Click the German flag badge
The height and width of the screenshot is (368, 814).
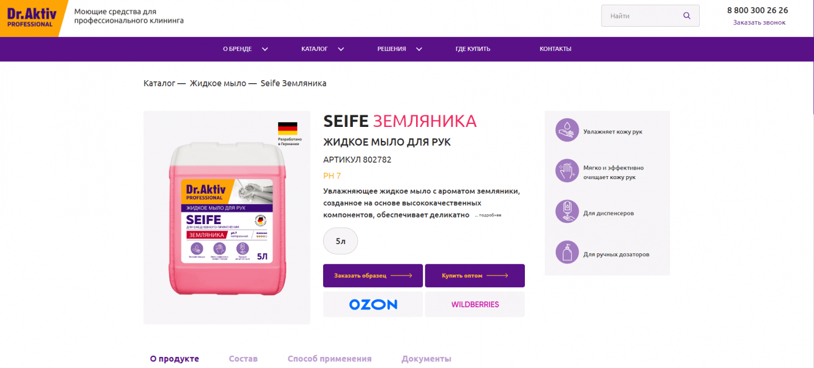click(287, 128)
